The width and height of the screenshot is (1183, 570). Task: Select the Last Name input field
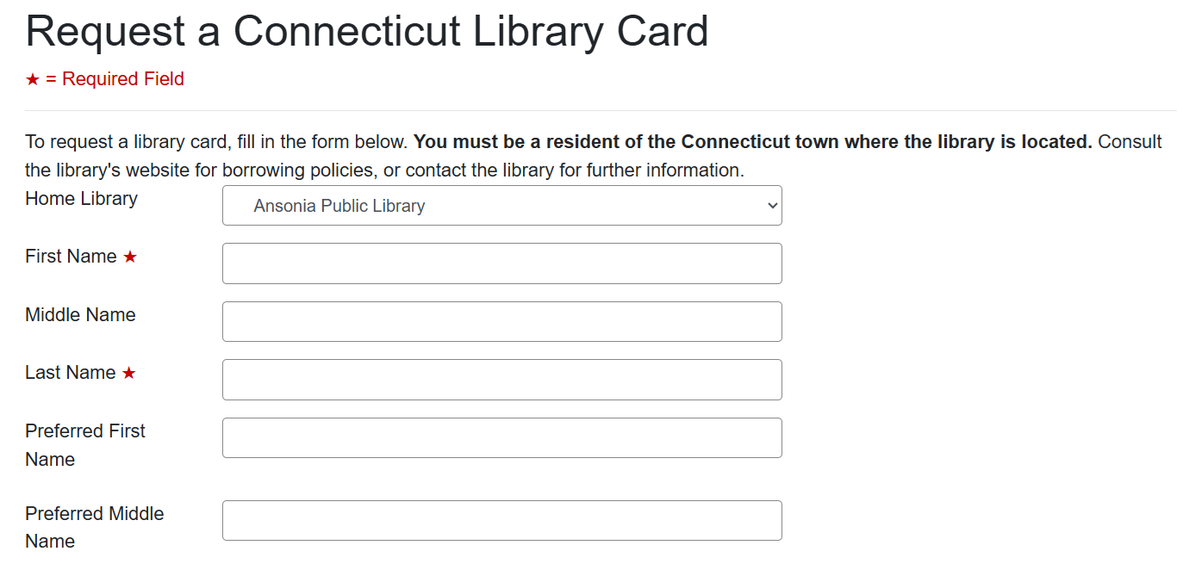coord(501,380)
